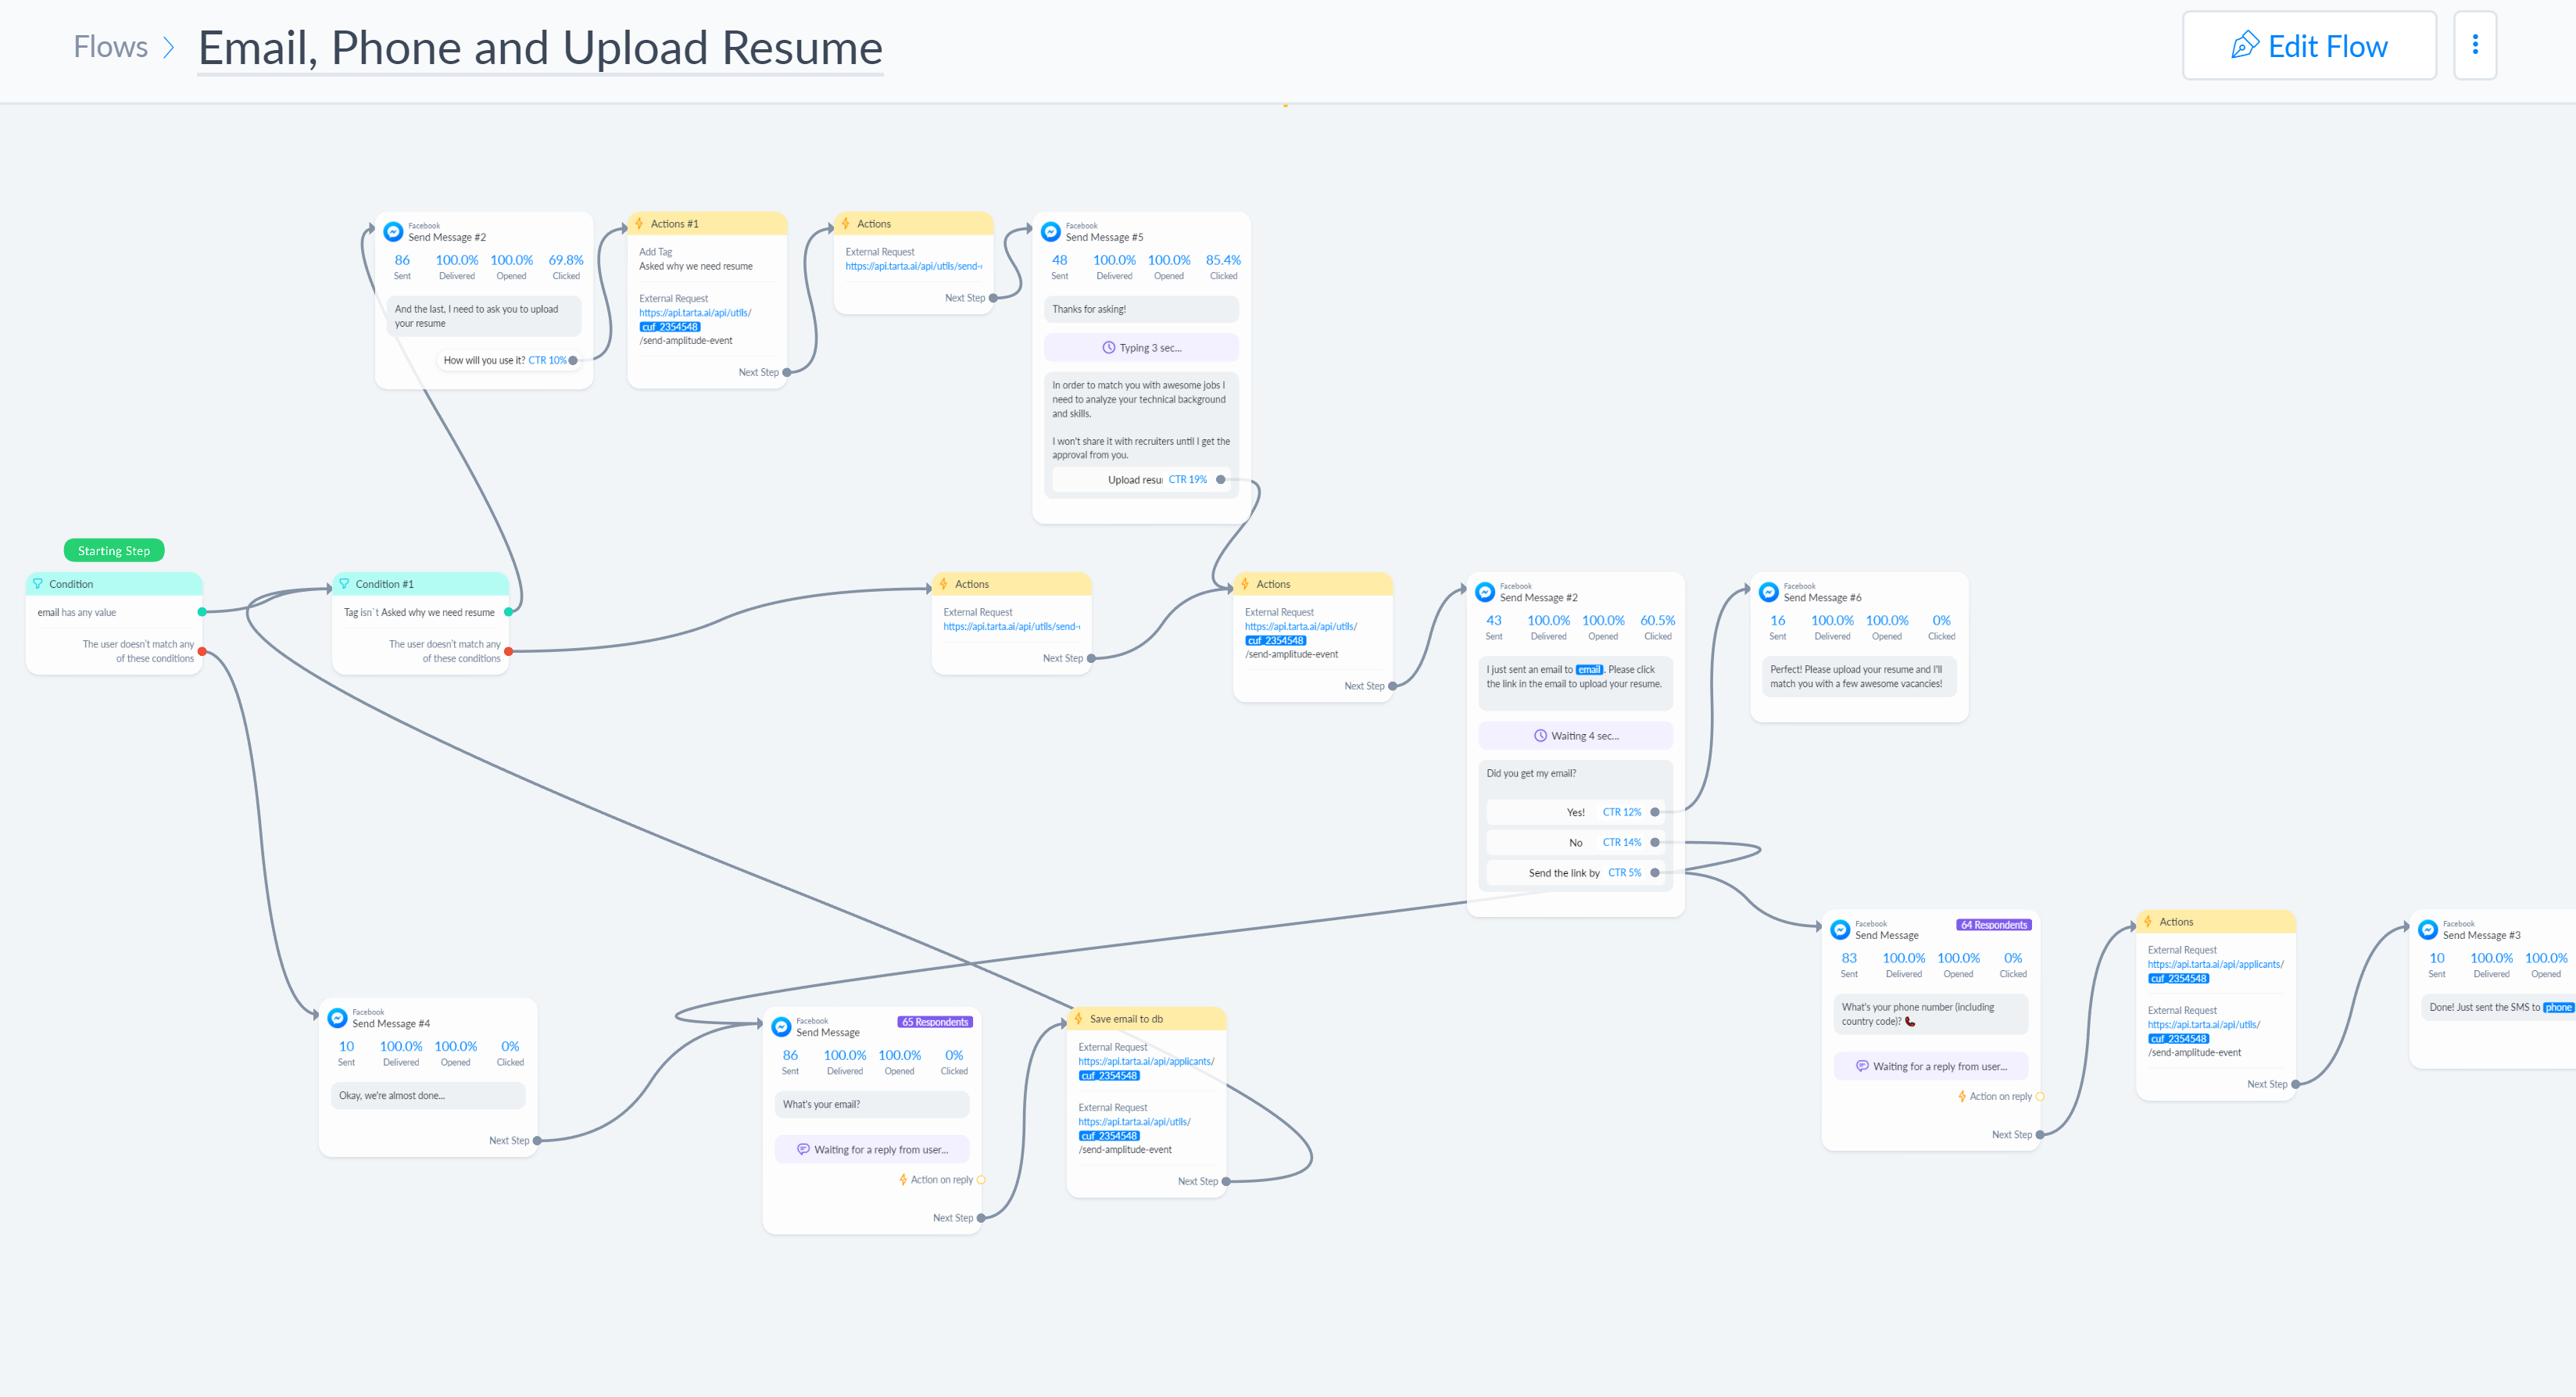Click the 65 Respondents badge
The height and width of the screenshot is (1397, 2576).
pos(935,1022)
